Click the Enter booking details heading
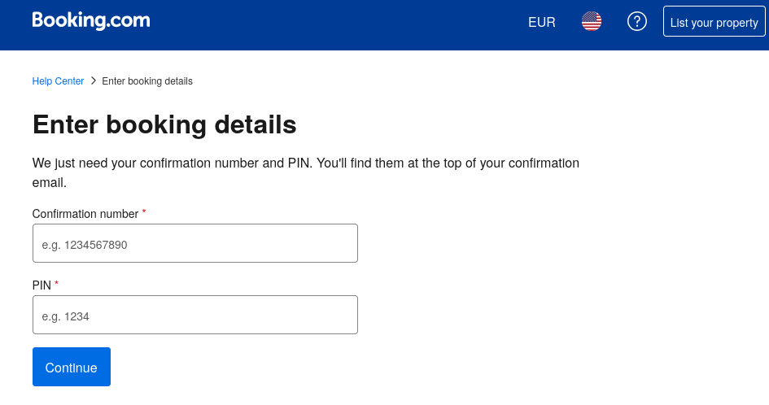The image size is (769, 405). (164, 125)
